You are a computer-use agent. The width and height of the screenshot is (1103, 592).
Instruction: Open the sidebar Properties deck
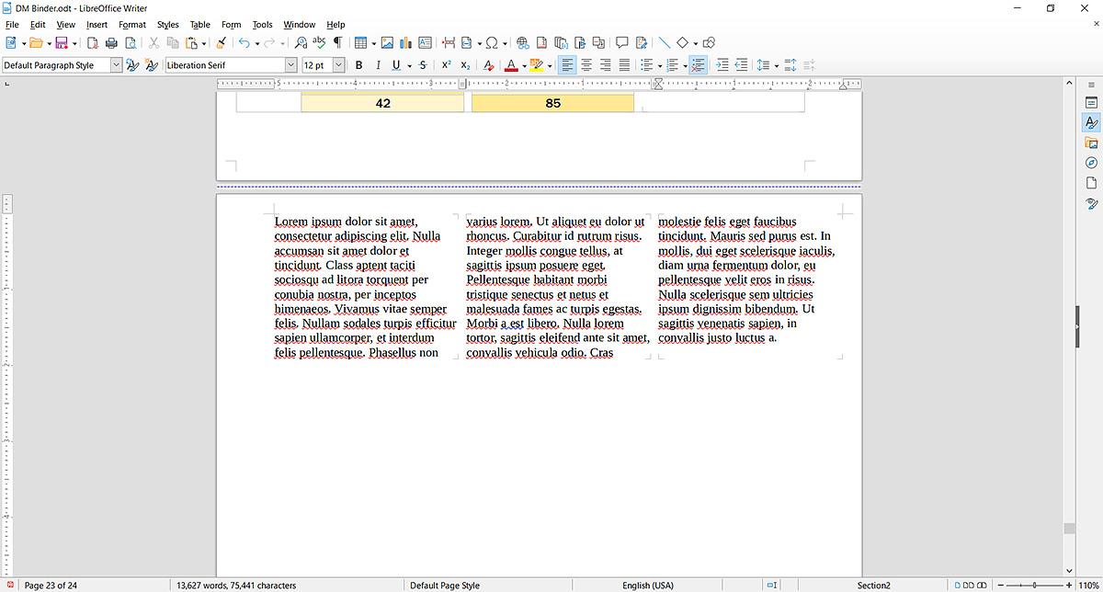[1091, 102]
